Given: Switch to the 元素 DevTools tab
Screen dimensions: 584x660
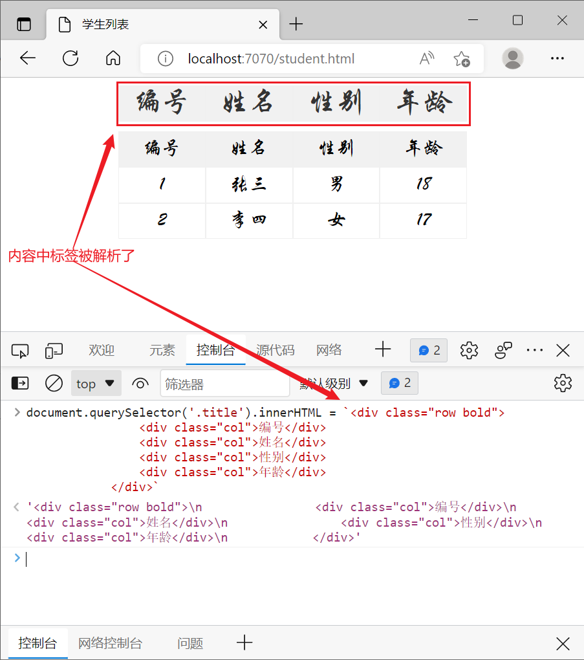Looking at the screenshot, I should pos(162,350).
